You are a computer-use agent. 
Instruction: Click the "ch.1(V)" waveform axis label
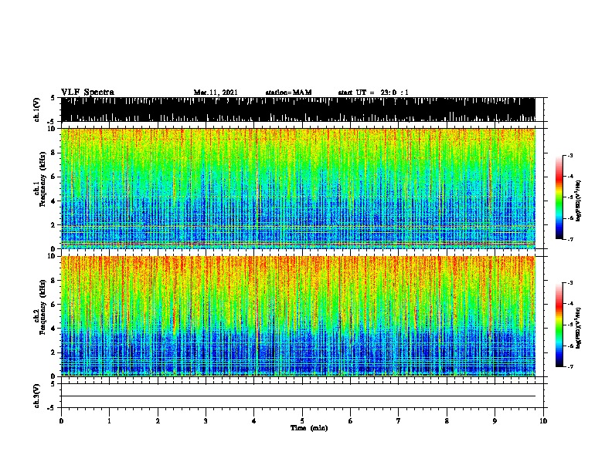coord(37,110)
